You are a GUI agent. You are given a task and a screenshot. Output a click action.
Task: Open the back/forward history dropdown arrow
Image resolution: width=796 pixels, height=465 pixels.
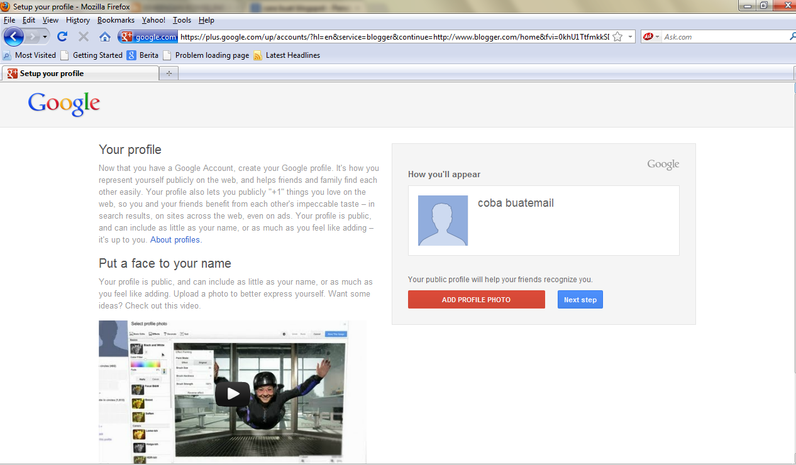pos(45,37)
